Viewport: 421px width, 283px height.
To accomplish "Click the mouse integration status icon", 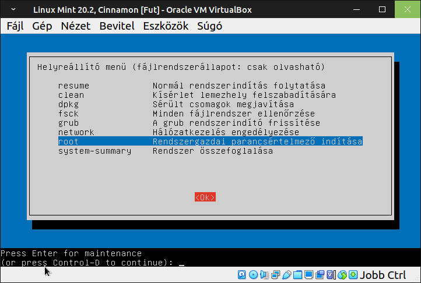I will click(342, 275).
